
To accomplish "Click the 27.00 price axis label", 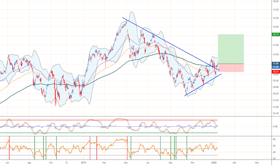I will point(276,107).
